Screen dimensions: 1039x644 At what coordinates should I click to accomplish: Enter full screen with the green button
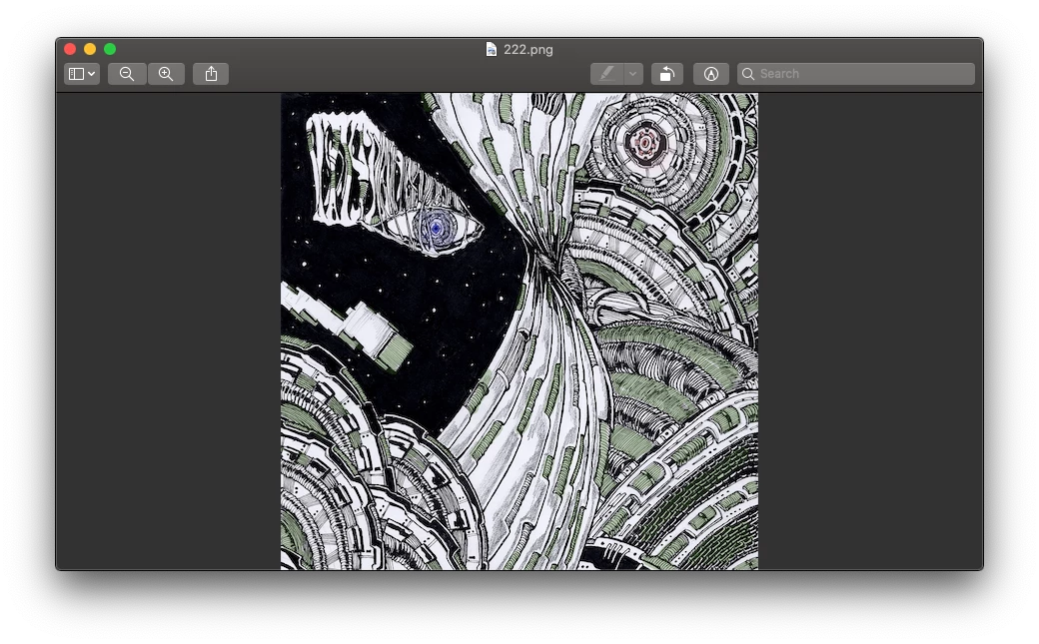tap(110, 49)
